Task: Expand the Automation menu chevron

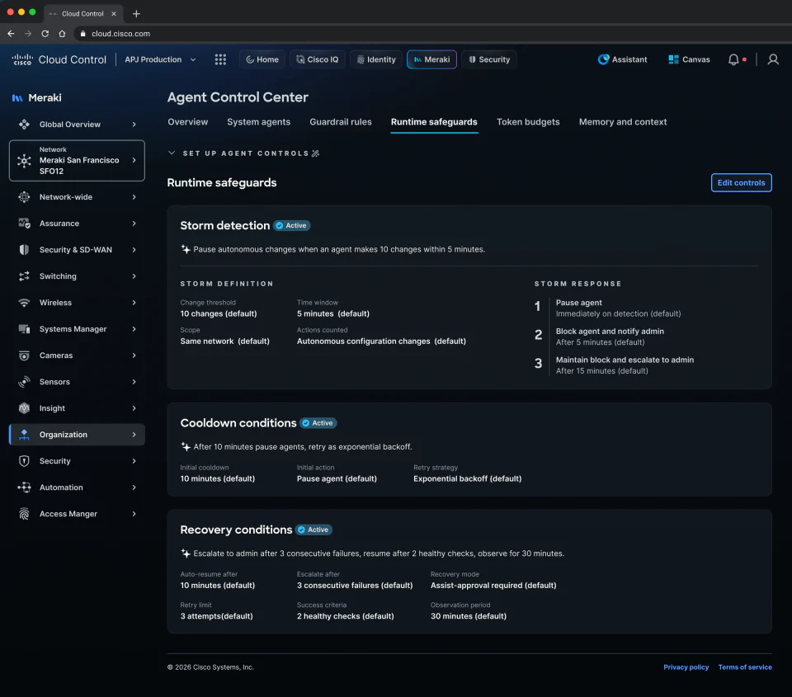Action: 134,487
